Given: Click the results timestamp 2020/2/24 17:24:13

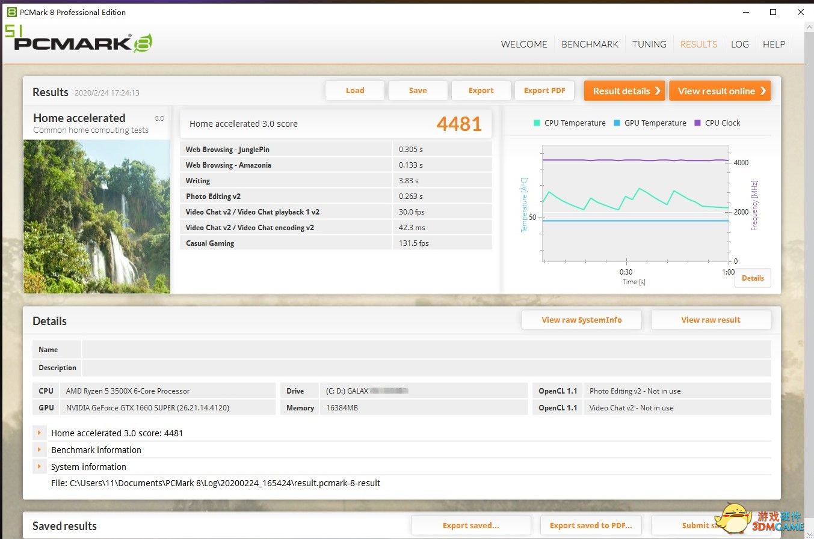Looking at the screenshot, I should pyautogui.click(x=107, y=93).
